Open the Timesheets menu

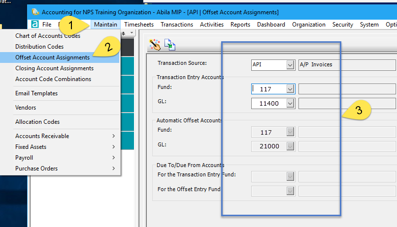tap(138, 24)
